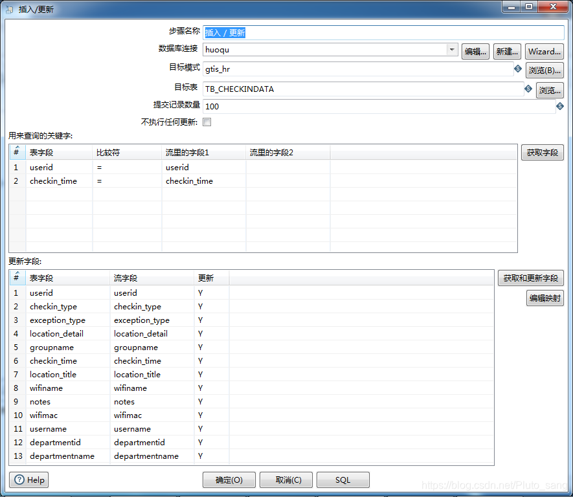573x497 pixels.
Task: Click 获取字段 button
Action: coord(543,153)
